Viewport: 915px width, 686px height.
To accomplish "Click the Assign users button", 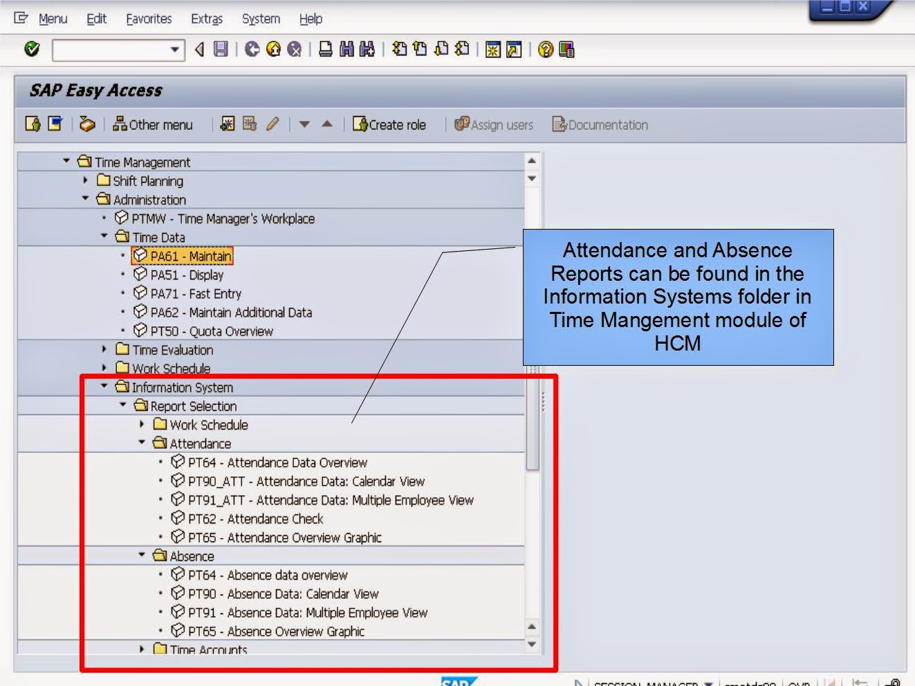I will [x=495, y=124].
